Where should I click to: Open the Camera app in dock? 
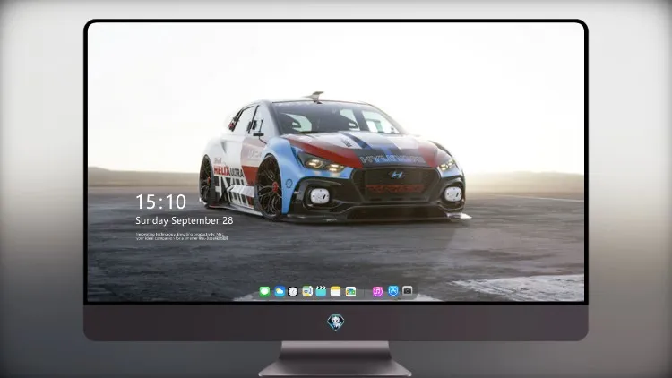point(408,291)
